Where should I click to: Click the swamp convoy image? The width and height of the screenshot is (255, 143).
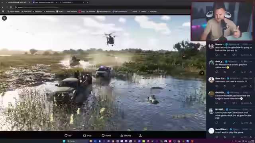tap(103, 73)
